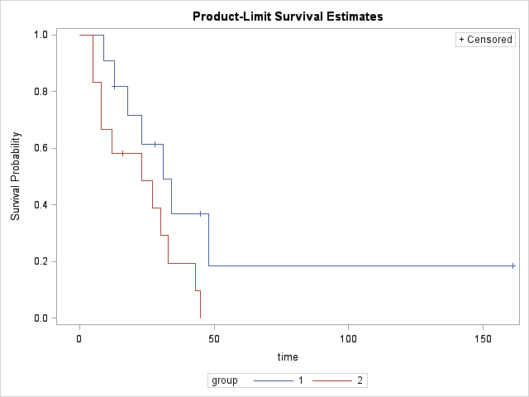Click the 50 tick label on x-axis
The image size is (529, 397).
click(x=213, y=338)
